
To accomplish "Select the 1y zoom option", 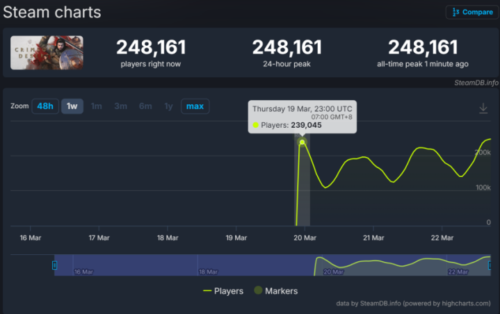I will click(x=168, y=106).
